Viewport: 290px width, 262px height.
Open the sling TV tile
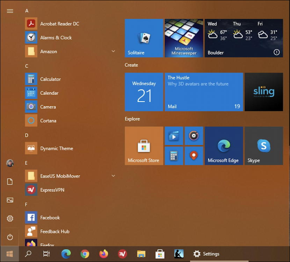tap(263, 92)
